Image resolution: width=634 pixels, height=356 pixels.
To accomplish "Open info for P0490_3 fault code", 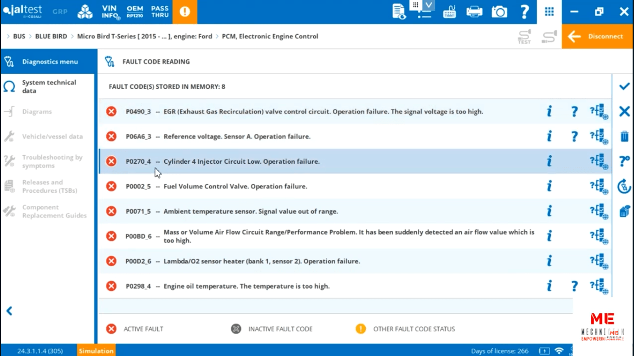I will tap(549, 111).
